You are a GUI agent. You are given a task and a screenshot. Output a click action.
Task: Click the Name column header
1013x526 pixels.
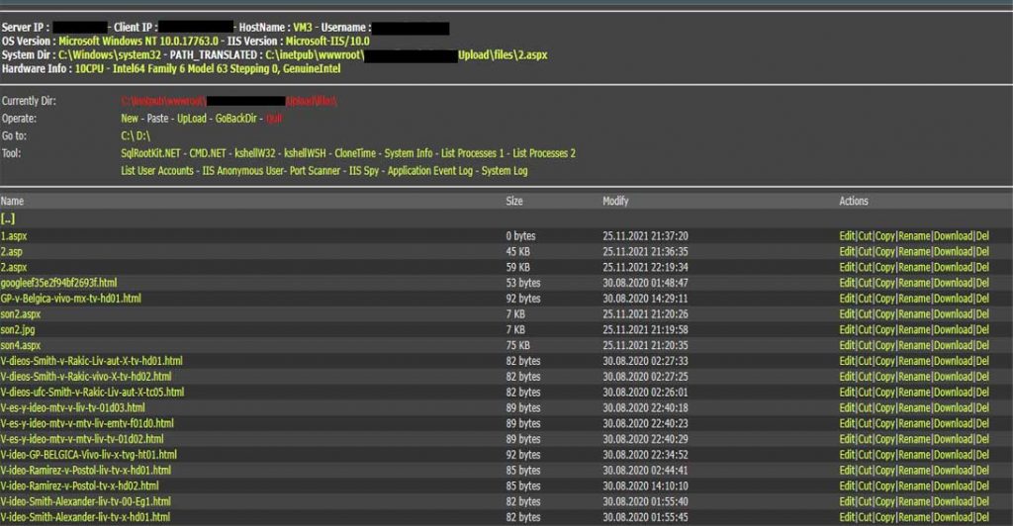tap(13, 201)
